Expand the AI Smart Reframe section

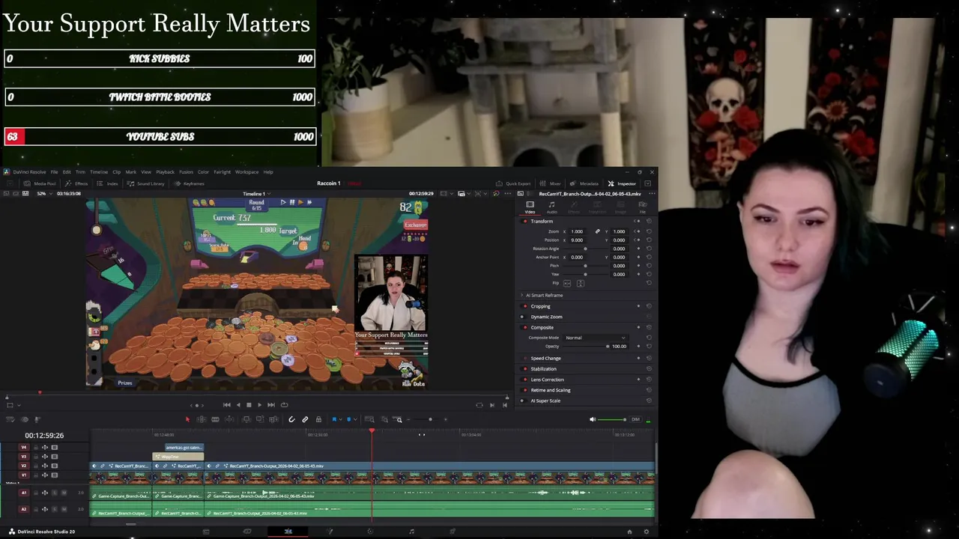522,295
